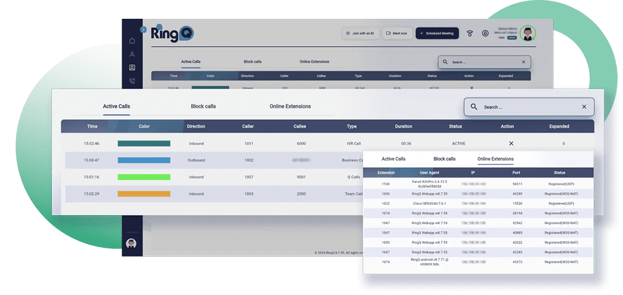The height and width of the screenshot is (295, 623).
Task: Click the network signal icon in the top bar
Action: (x=470, y=33)
